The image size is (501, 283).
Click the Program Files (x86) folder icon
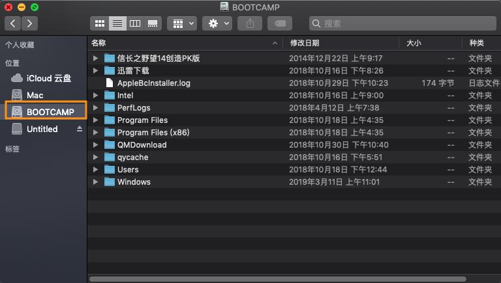click(110, 132)
